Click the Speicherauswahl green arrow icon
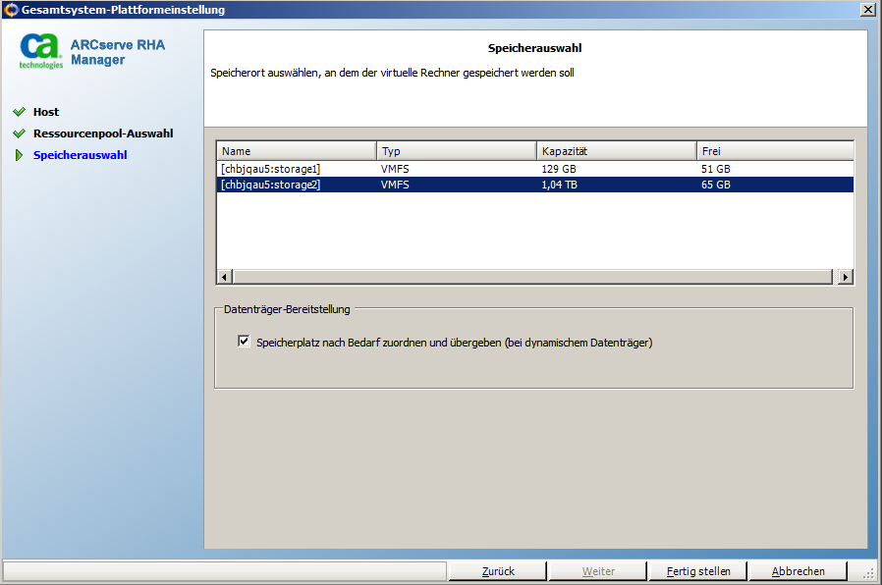 point(19,155)
